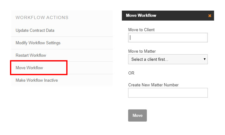Click the dropdown arrow on Move to Matter
Screen dimensions: 225x135
click(204, 59)
